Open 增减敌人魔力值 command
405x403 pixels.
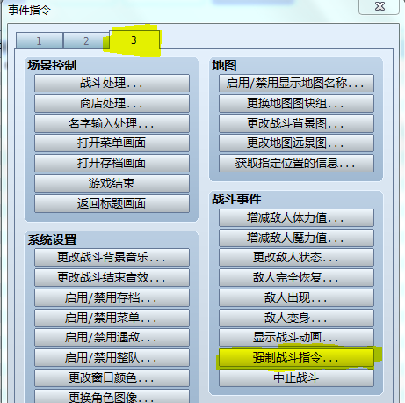pos(296,238)
